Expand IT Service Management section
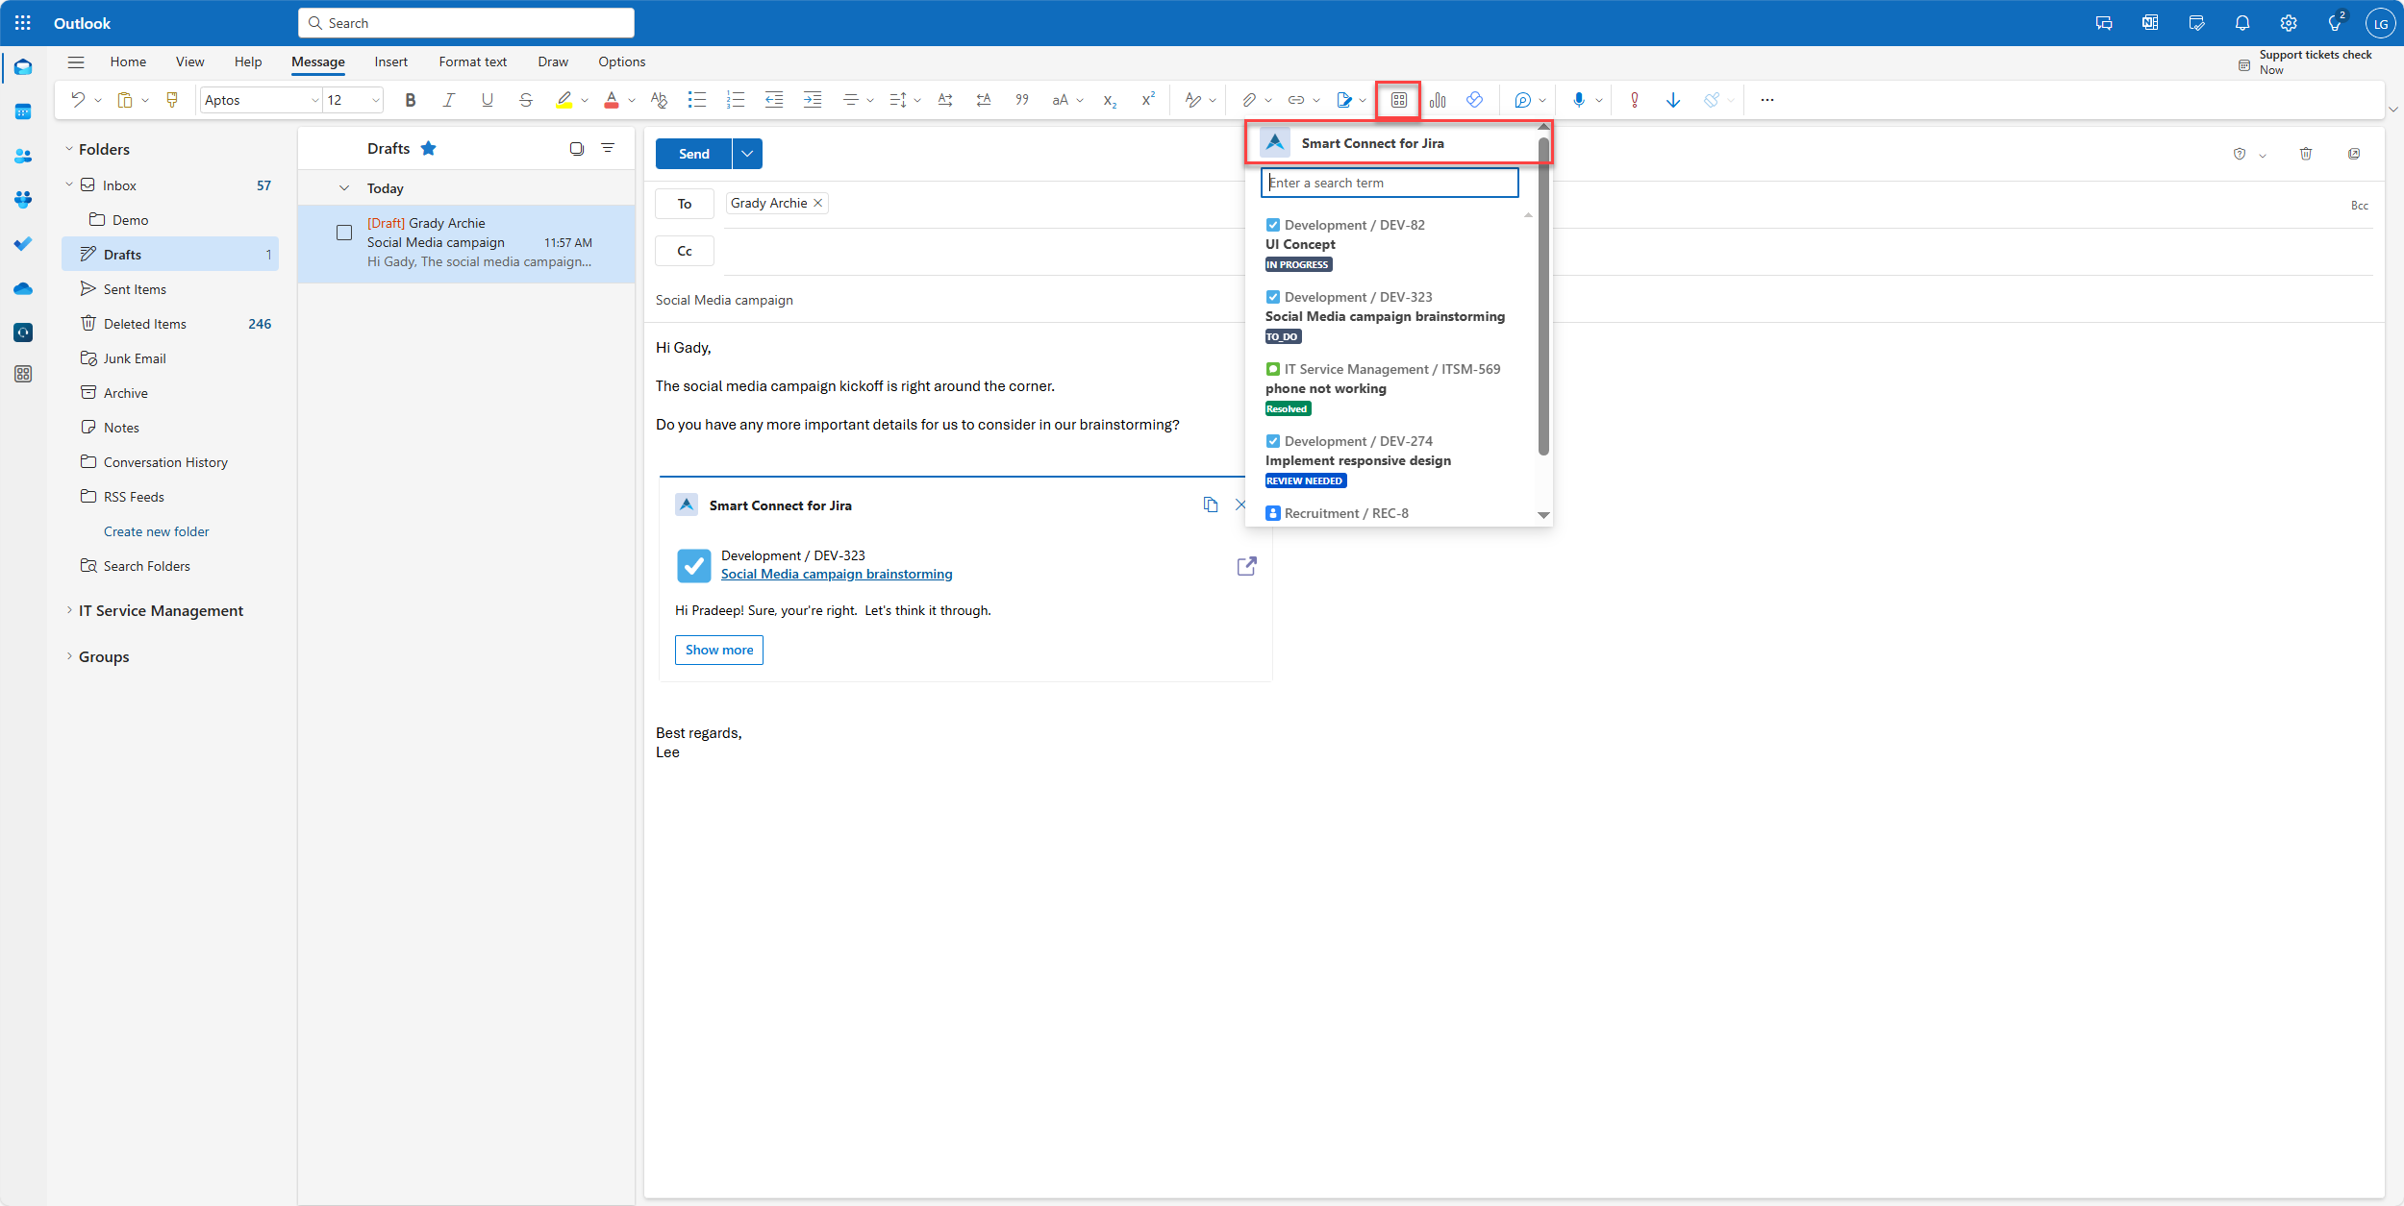Screen dimensions: 2404x1206 pyautogui.click(x=69, y=610)
